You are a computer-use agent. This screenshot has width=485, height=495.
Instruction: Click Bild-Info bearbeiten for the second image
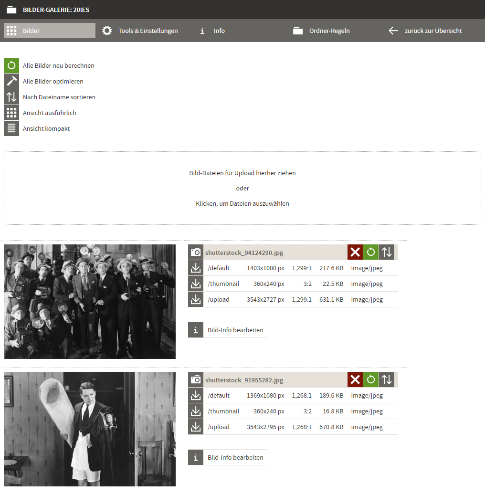click(x=228, y=457)
